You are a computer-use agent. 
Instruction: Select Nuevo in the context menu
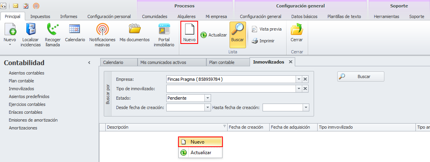click(200, 142)
